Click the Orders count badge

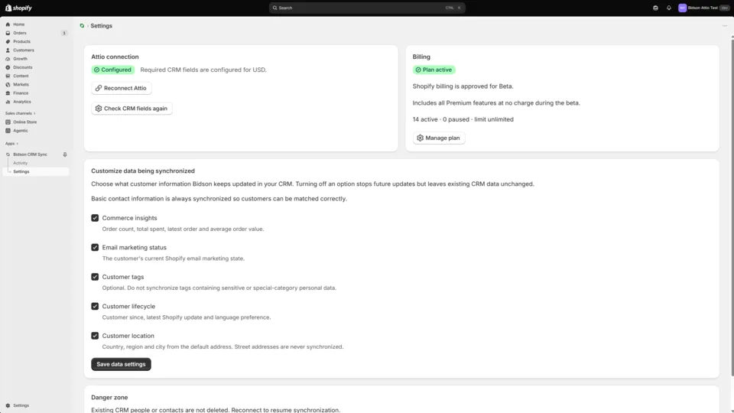[x=64, y=33]
